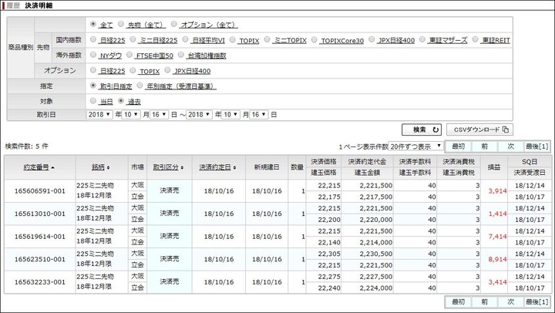The width and height of the screenshot is (555, 313).
Task: Select option TOPIX radio button
Action: [x=133, y=70]
